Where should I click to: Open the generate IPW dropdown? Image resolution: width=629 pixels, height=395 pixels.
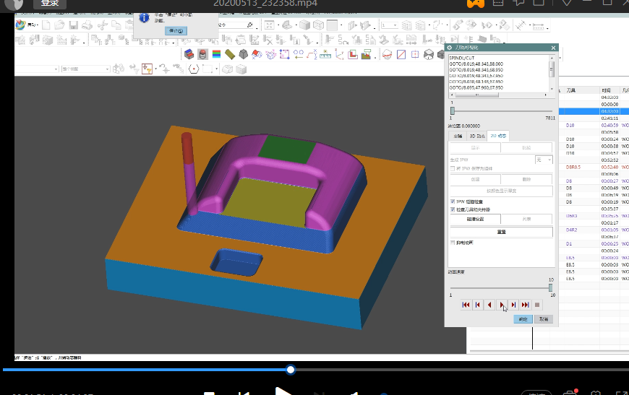[544, 160]
